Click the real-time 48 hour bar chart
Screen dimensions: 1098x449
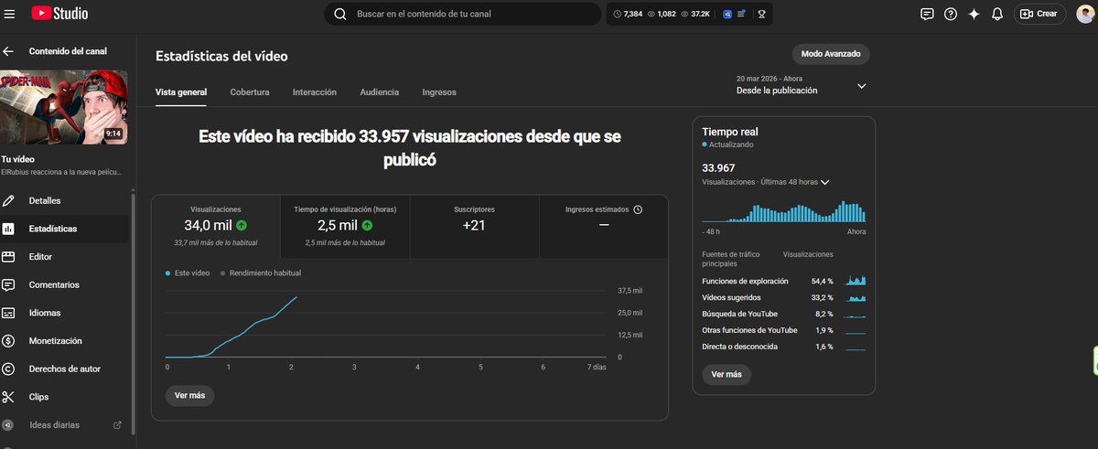(x=784, y=211)
